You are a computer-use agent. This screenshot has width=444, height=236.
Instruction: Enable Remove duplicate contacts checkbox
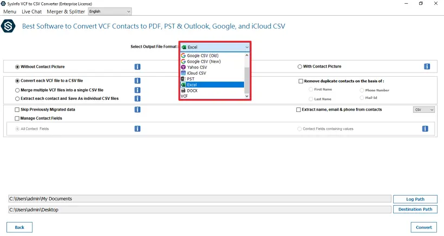301,81
